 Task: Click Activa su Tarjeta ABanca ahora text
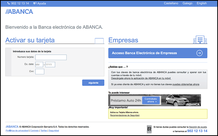[124, 112]
